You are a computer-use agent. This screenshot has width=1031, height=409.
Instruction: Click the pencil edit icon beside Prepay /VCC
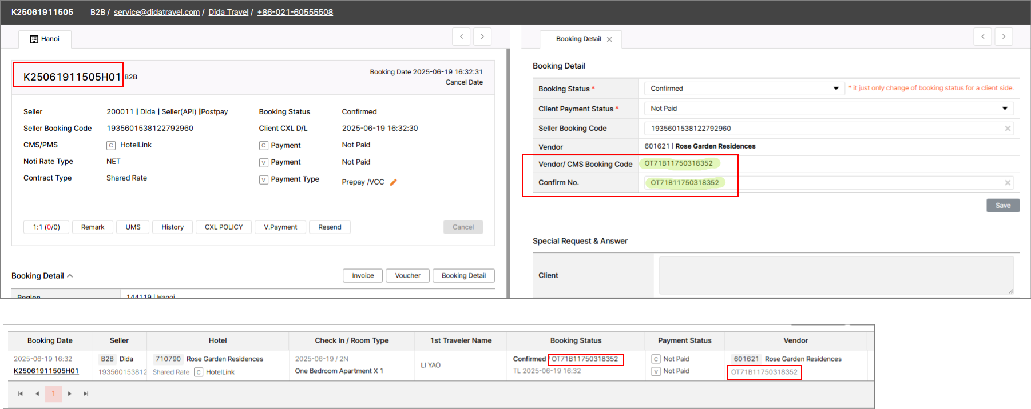[393, 182]
